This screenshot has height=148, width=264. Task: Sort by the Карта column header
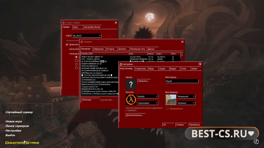[x=164, y=54]
